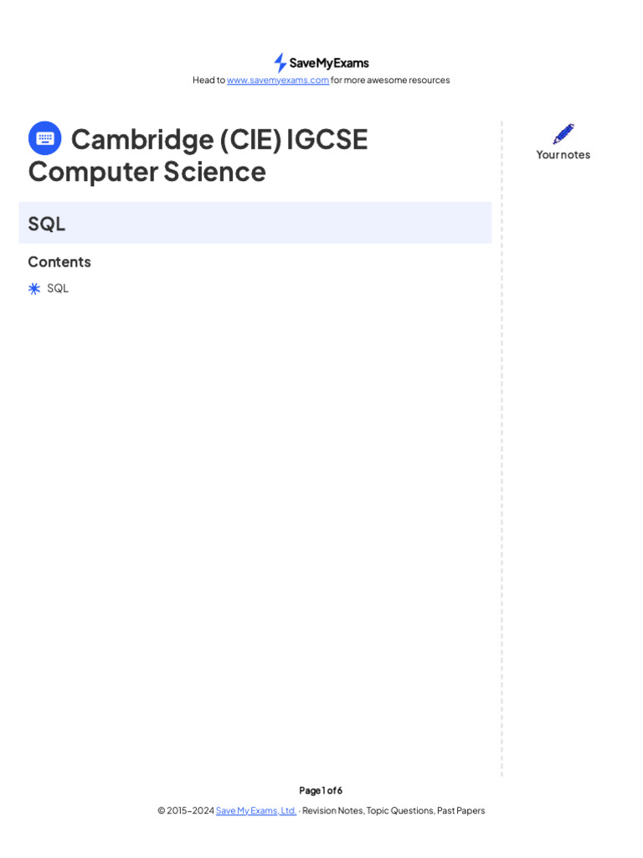Click the 'for more awesome resources' text
The height and width of the screenshot is (858, 643).
click(x=390, y=80)
